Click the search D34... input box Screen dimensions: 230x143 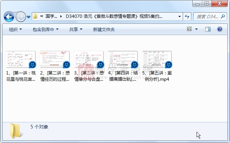tap(207, 17)
